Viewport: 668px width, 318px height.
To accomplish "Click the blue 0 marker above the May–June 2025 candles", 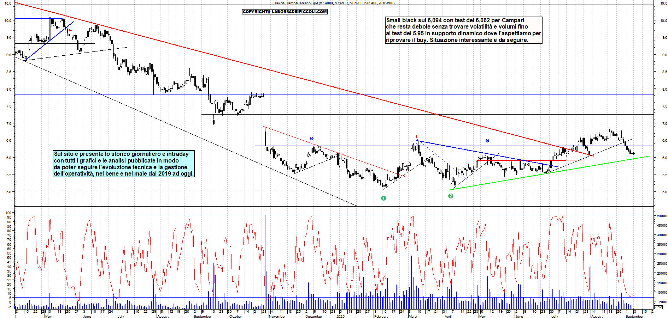I will pos(487,141).
